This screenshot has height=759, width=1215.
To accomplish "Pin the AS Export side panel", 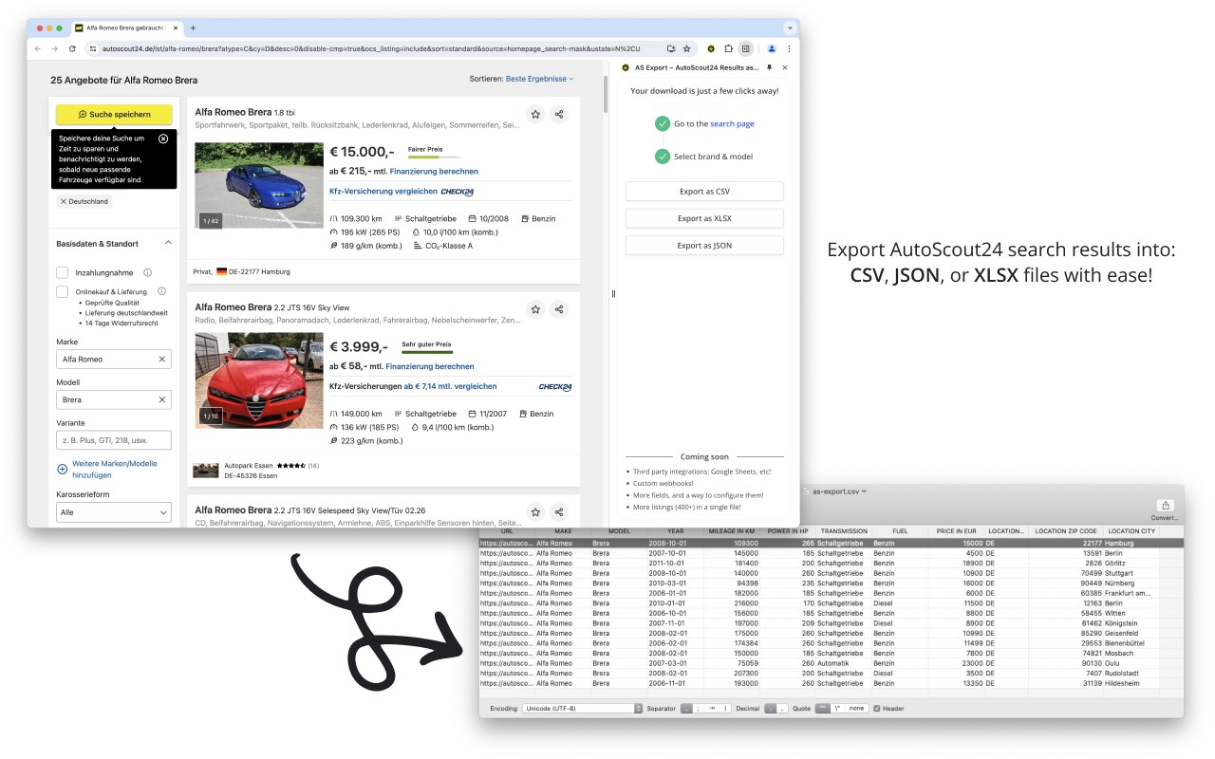I will click(770, 68).
